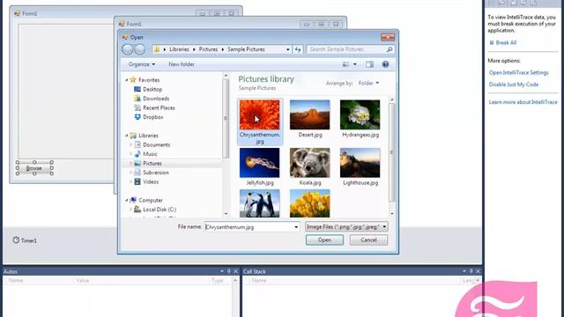Click the Name column header in Call Stack
The width and height of the screenshot is (564, 317).
(x=258, y=280)
